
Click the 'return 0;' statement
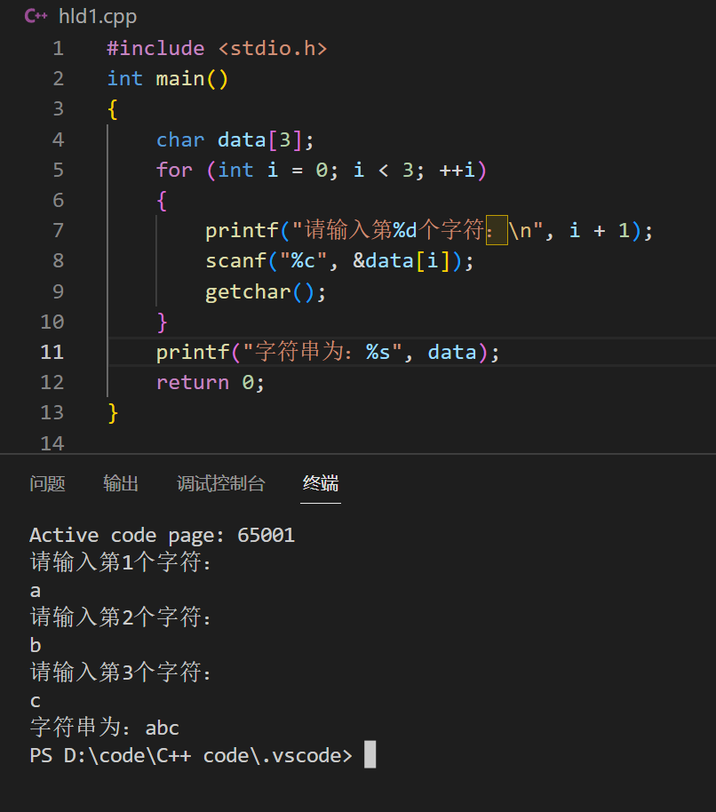pyautogui.click(x=211, y=383)
